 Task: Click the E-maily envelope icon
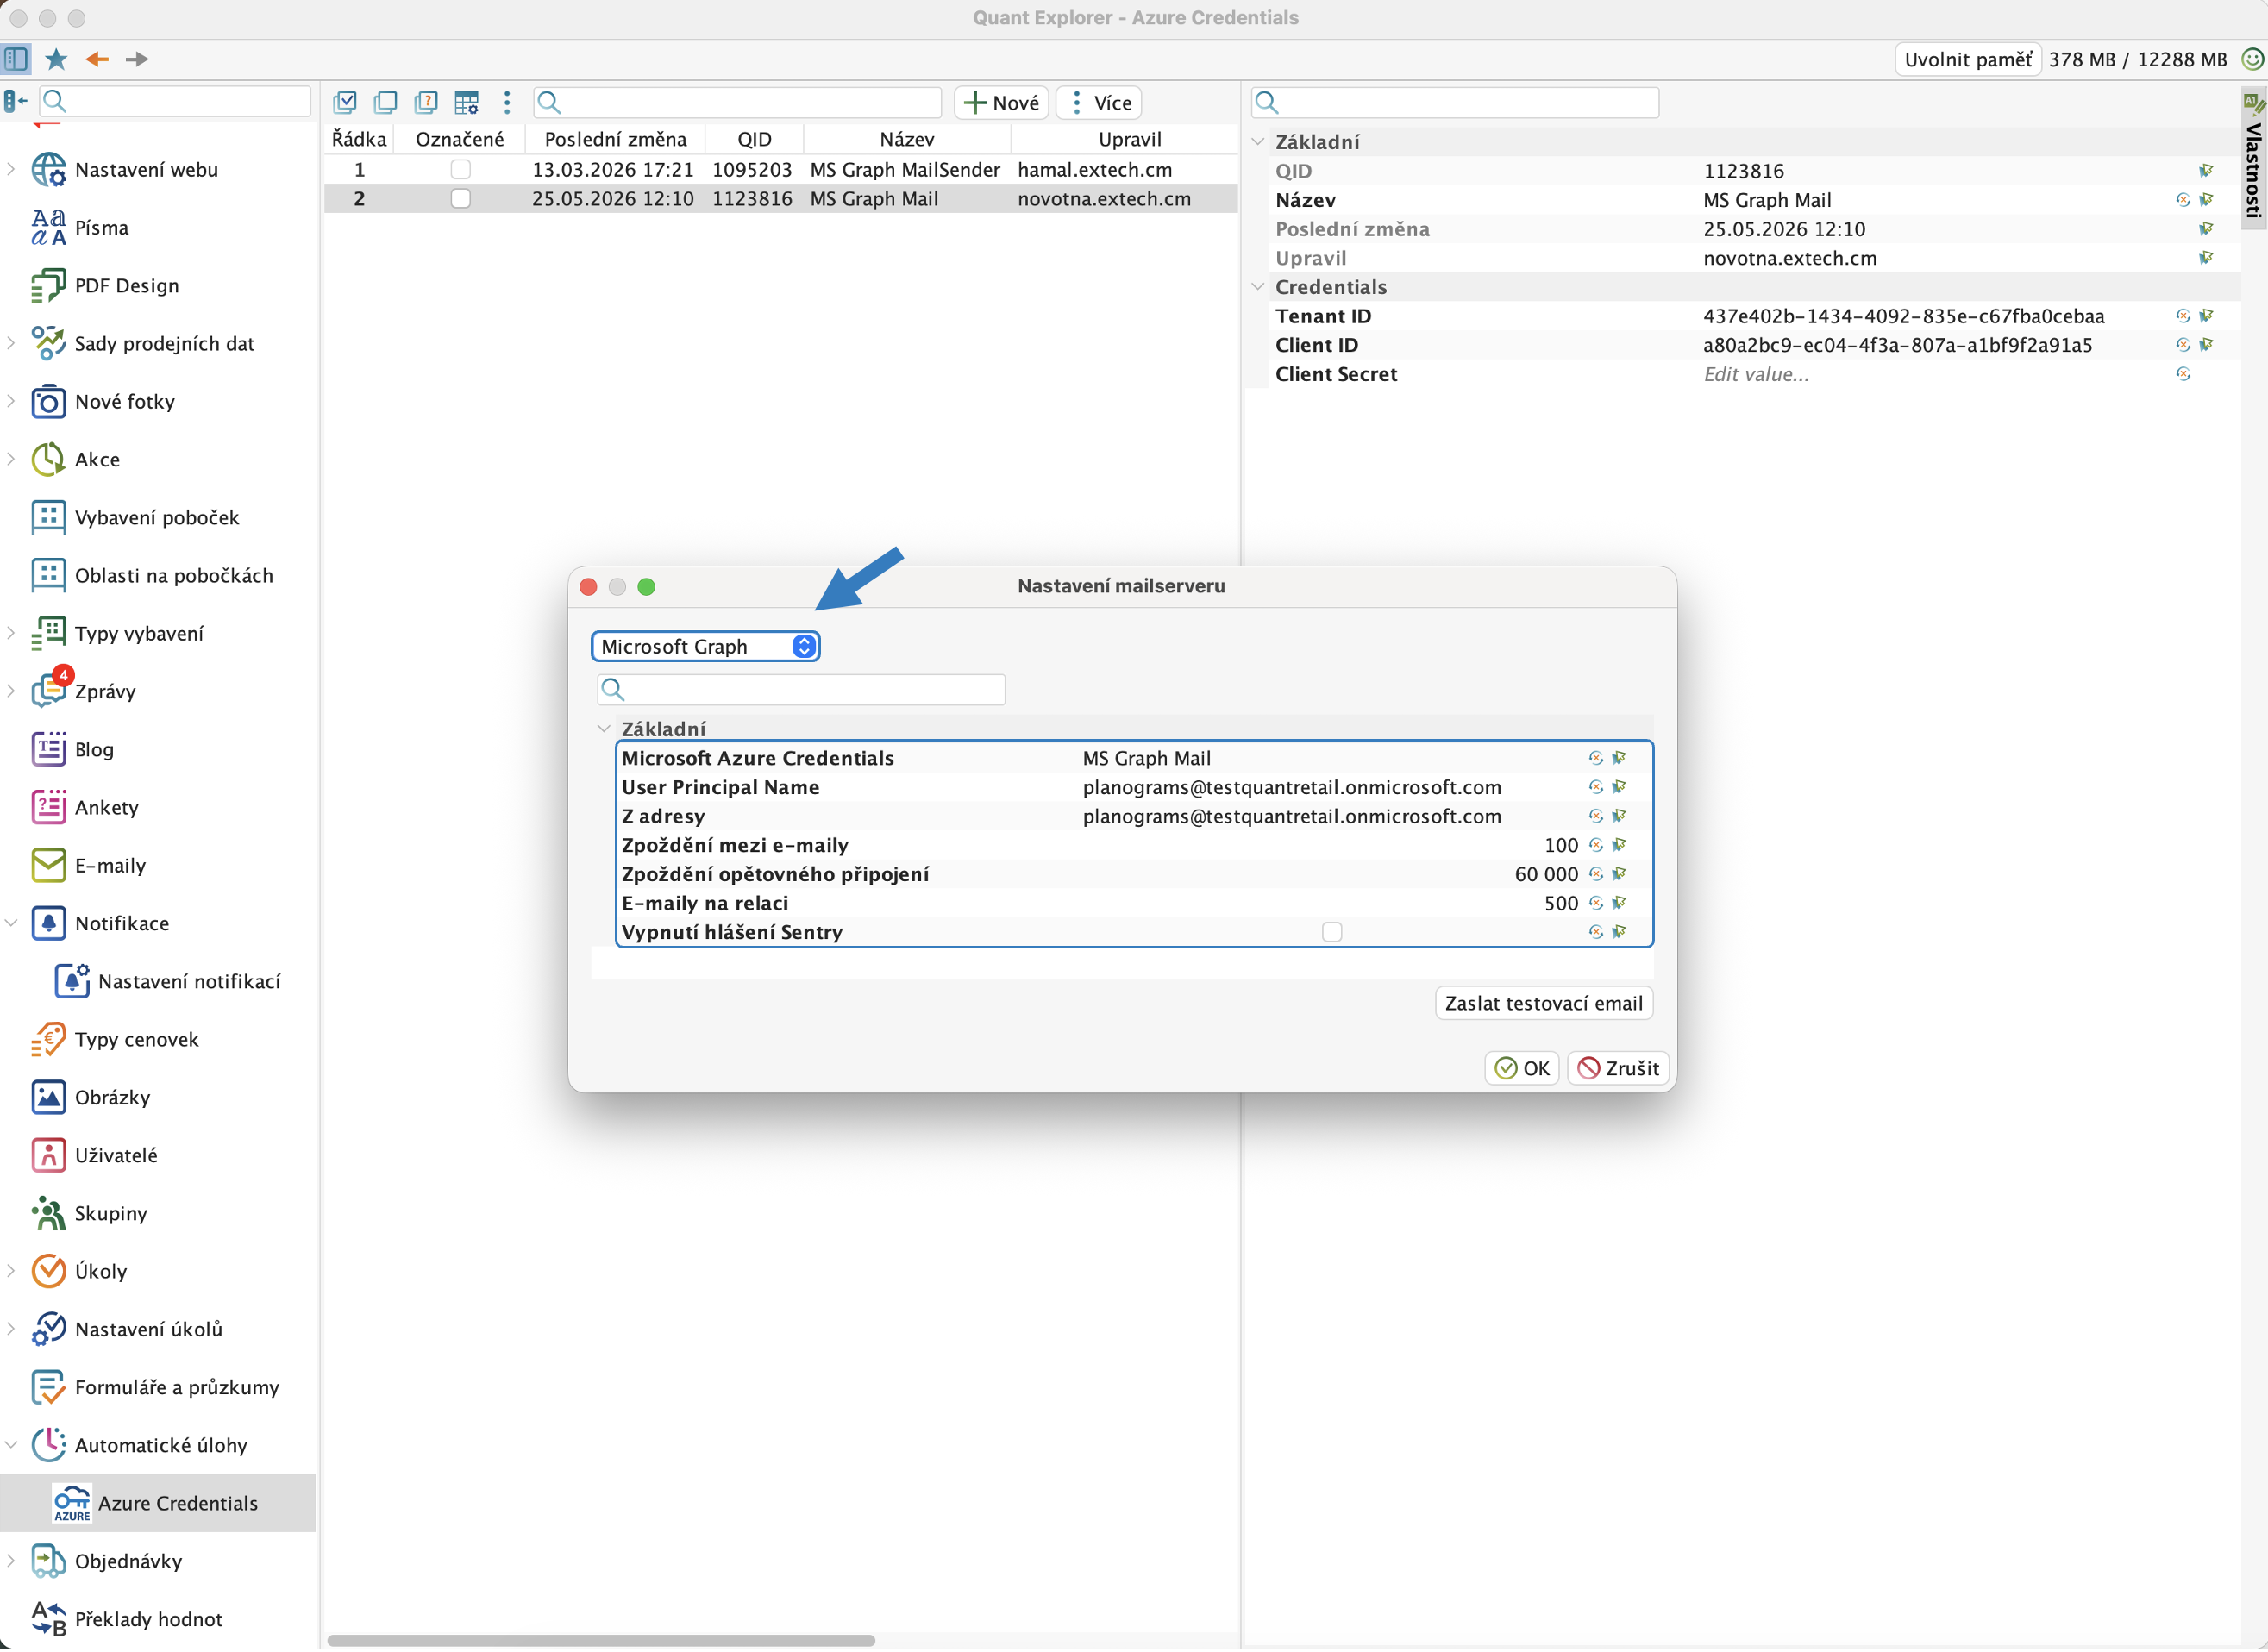tap(48, 866)
